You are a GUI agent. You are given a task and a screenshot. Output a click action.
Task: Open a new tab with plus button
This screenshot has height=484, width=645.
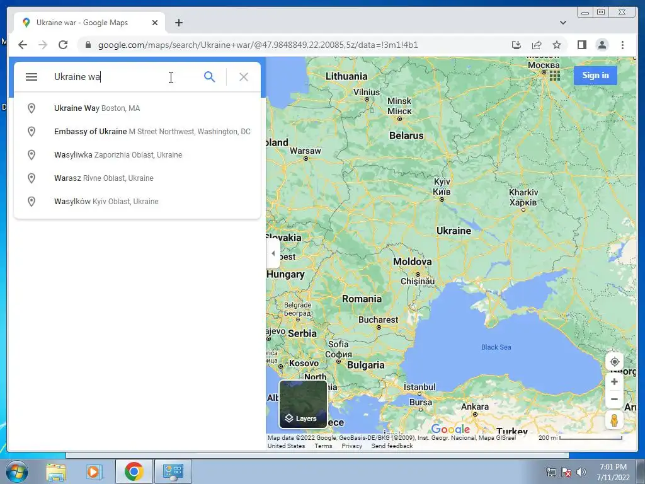click(178, 23)
